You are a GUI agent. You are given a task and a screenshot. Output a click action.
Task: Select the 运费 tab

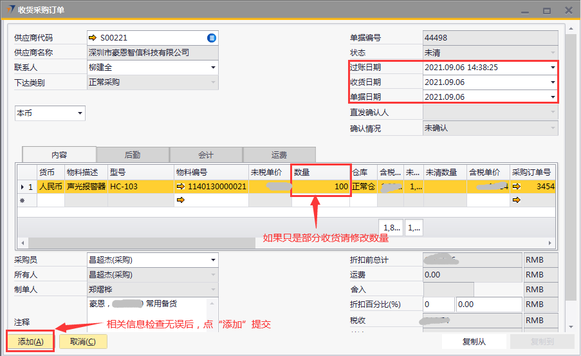click(279, 155)
